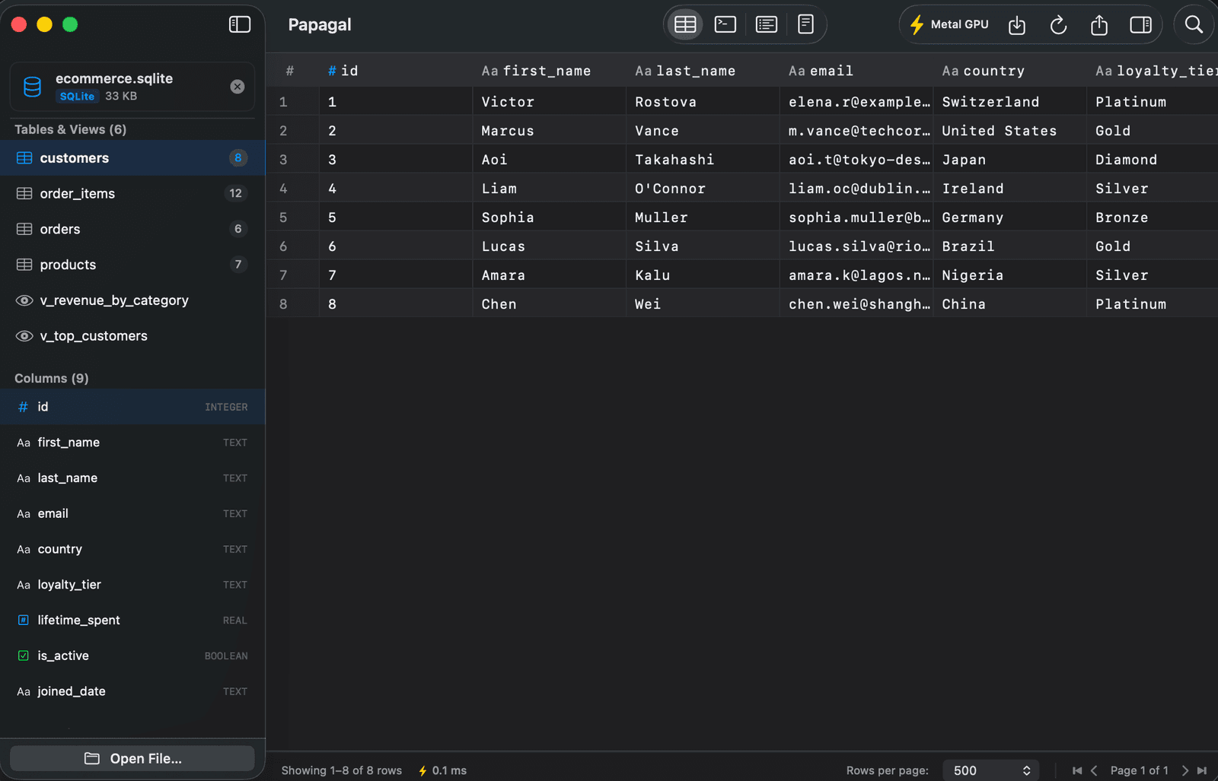Select joined_date in Columns list
The height and width of the screenshot is (781, 1218).
132,691
